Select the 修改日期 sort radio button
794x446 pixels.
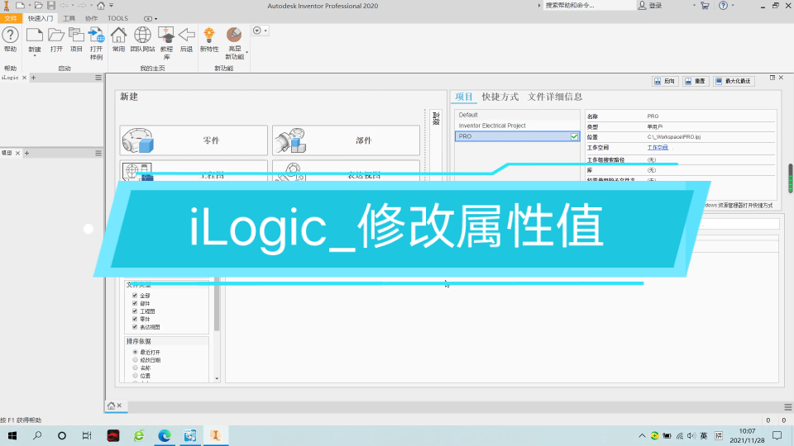click(x=135, y=360)
